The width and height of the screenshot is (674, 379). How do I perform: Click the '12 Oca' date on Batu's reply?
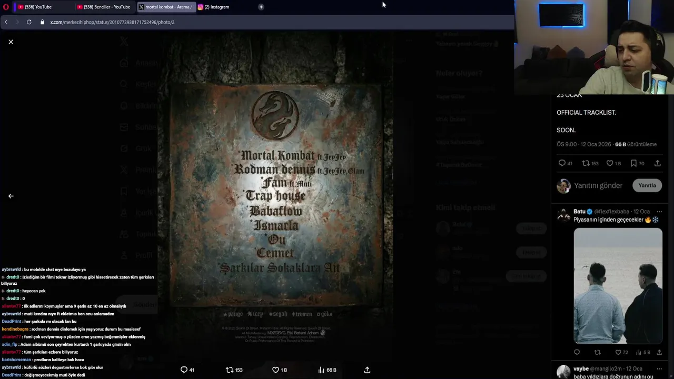tap(641, 212)
